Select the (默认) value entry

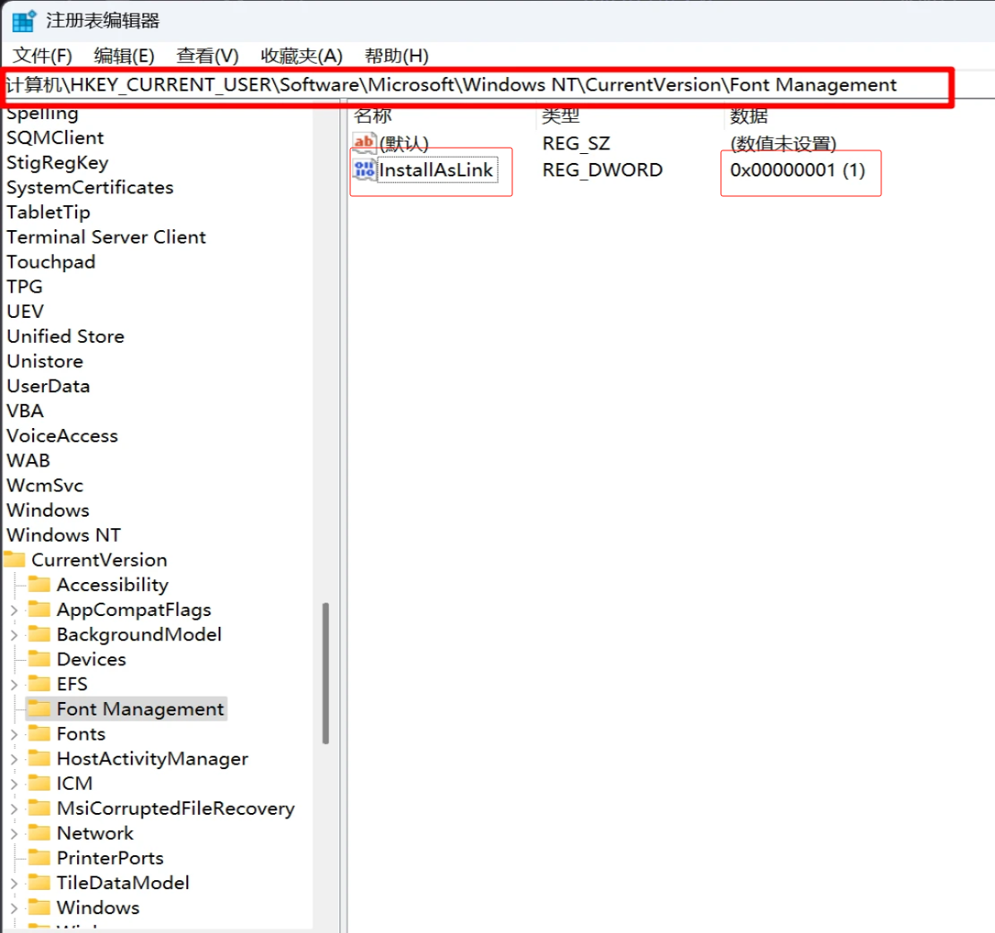point(404,143)
